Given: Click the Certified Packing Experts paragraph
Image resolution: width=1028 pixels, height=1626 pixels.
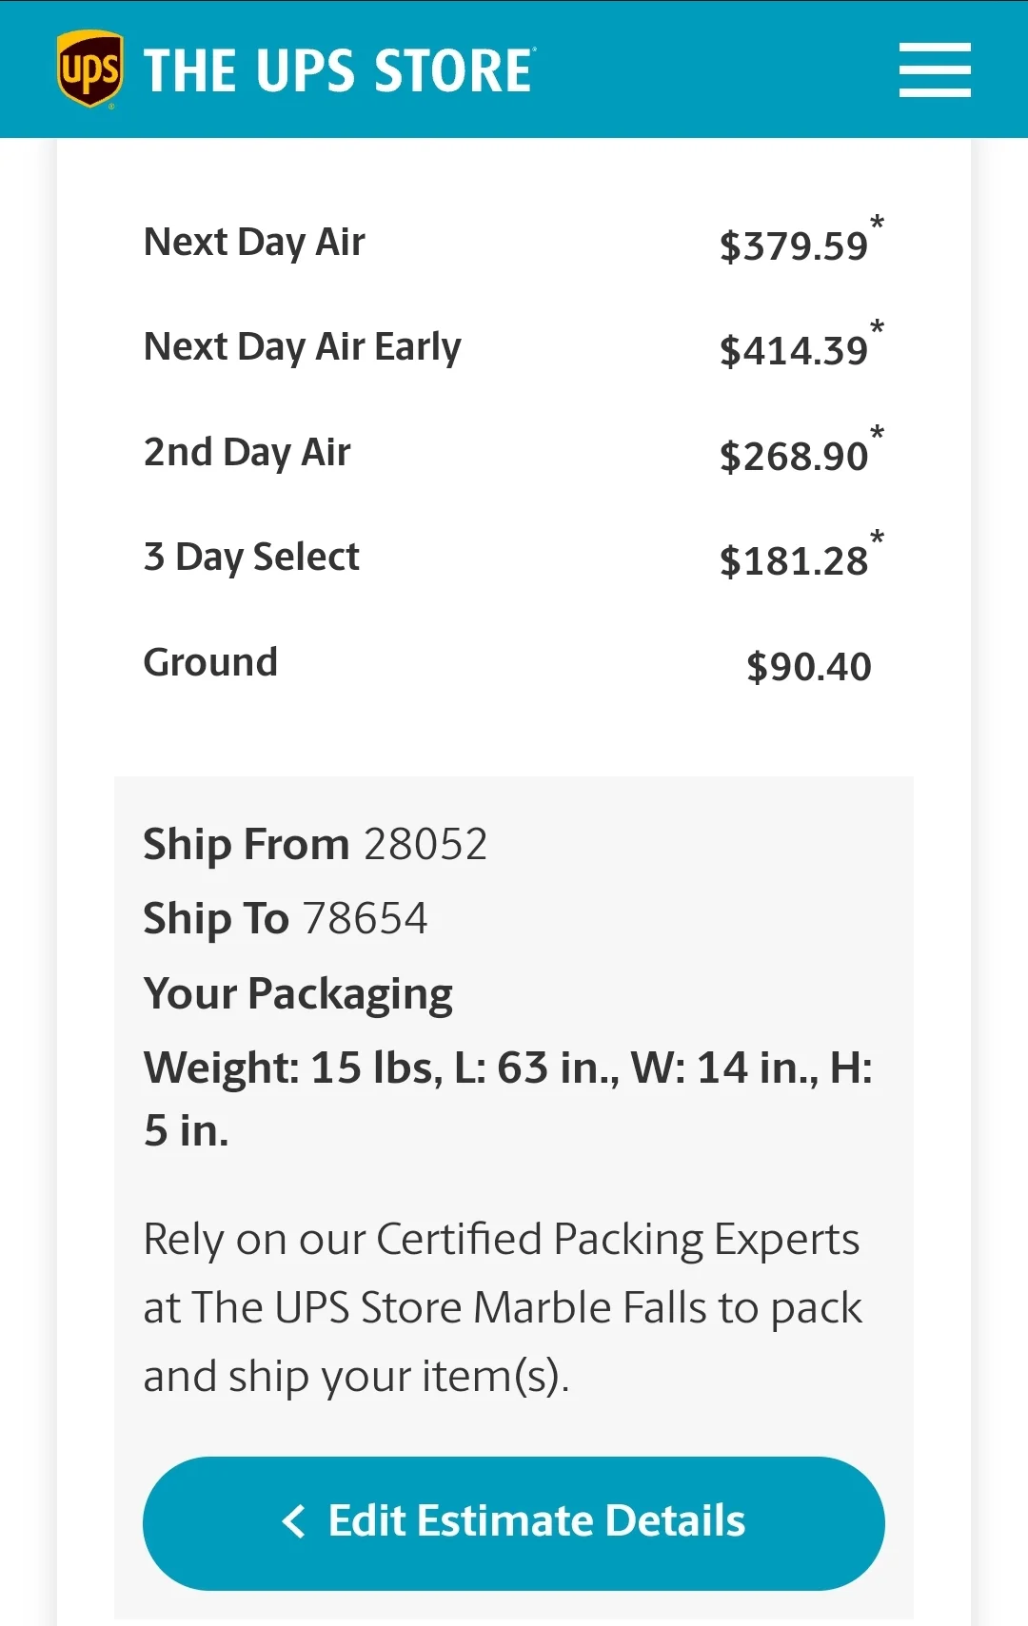Looking at the screenshot, I should (502, 1307).
